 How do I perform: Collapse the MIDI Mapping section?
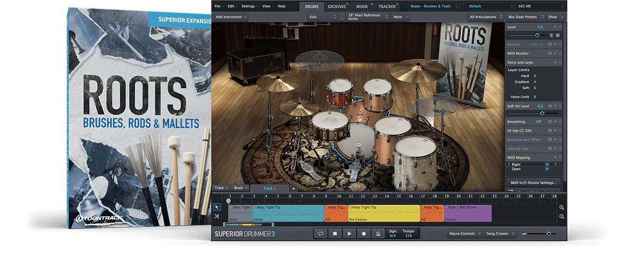coord(560,158)
